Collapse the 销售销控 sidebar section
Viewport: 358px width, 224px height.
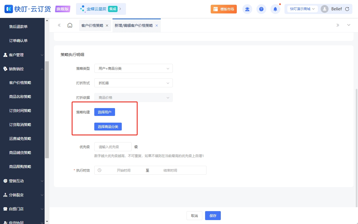tap(22, 69)
